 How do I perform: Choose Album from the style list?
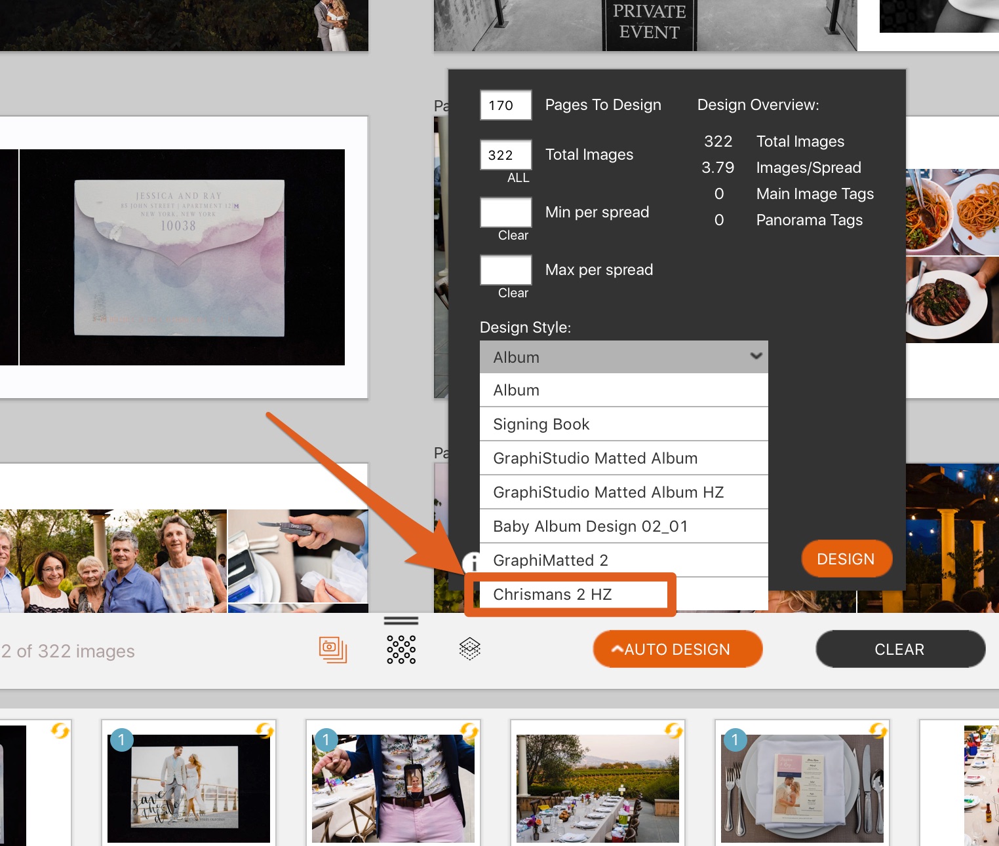point(623,390)
